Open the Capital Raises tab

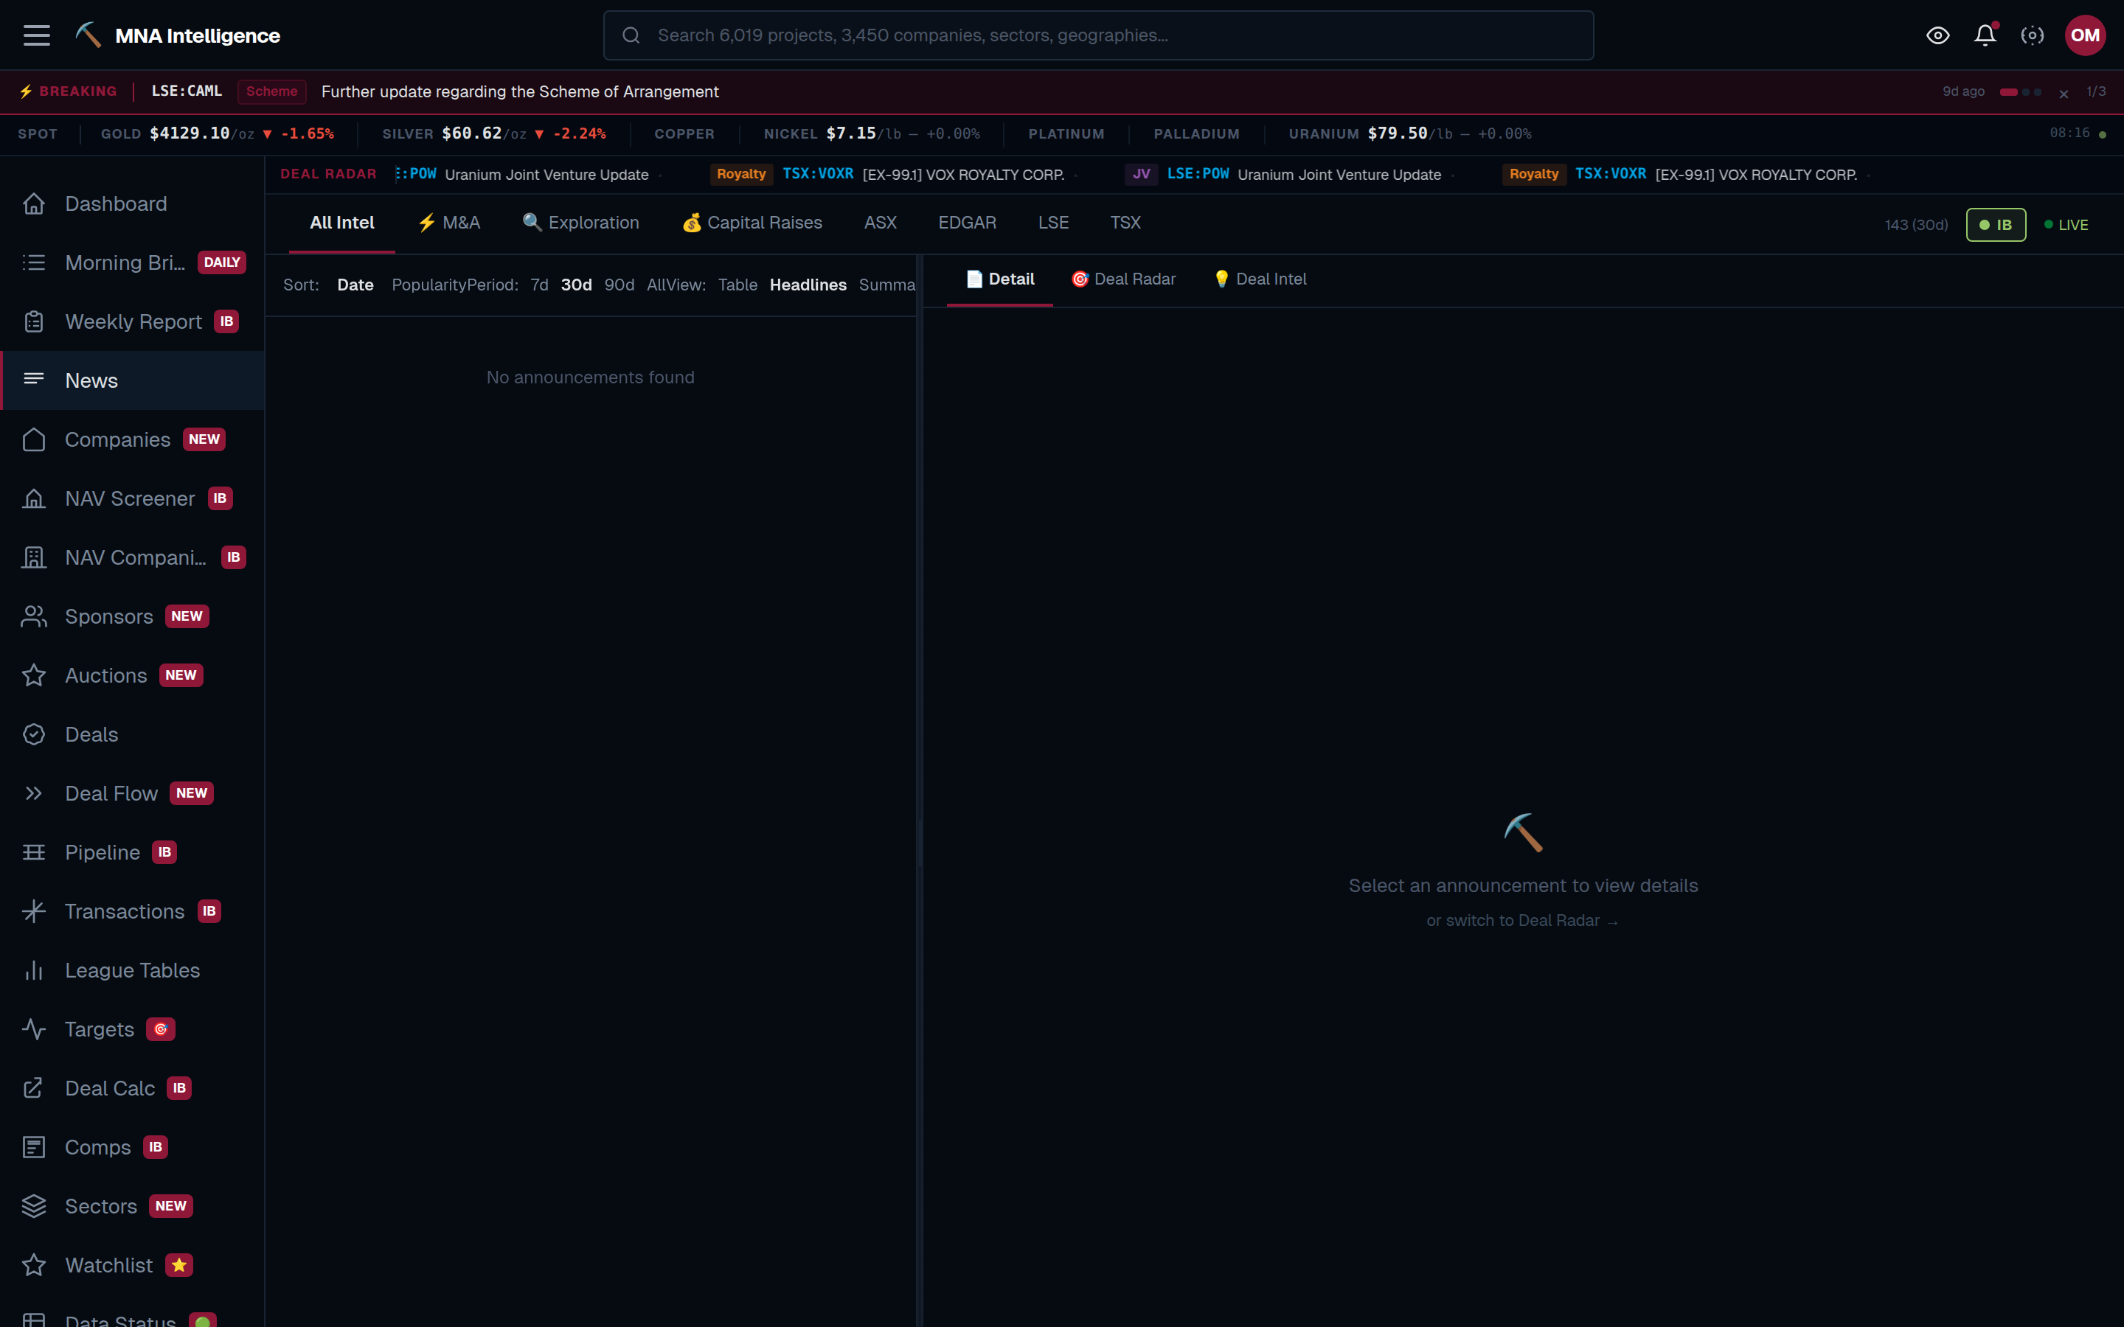pyautogui.click(x=752, y=223)
